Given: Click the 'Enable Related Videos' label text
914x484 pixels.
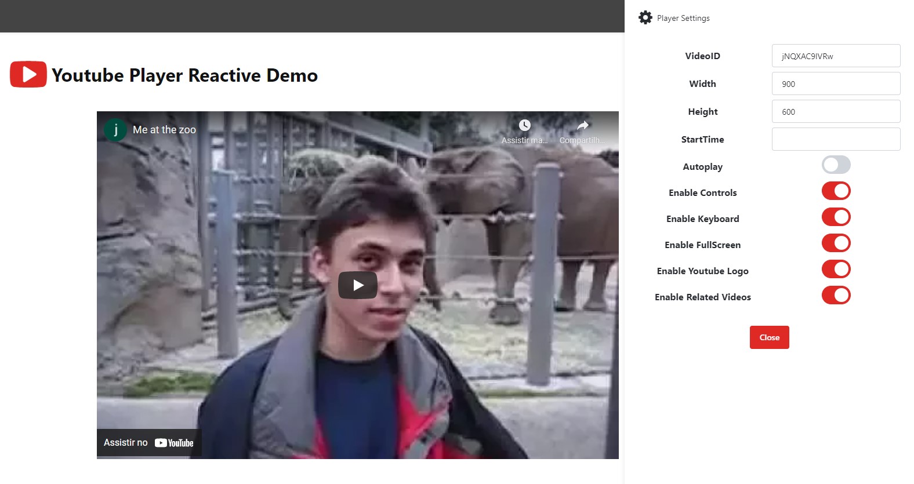Looking at the screenshot, I should (x=702, y=297).
